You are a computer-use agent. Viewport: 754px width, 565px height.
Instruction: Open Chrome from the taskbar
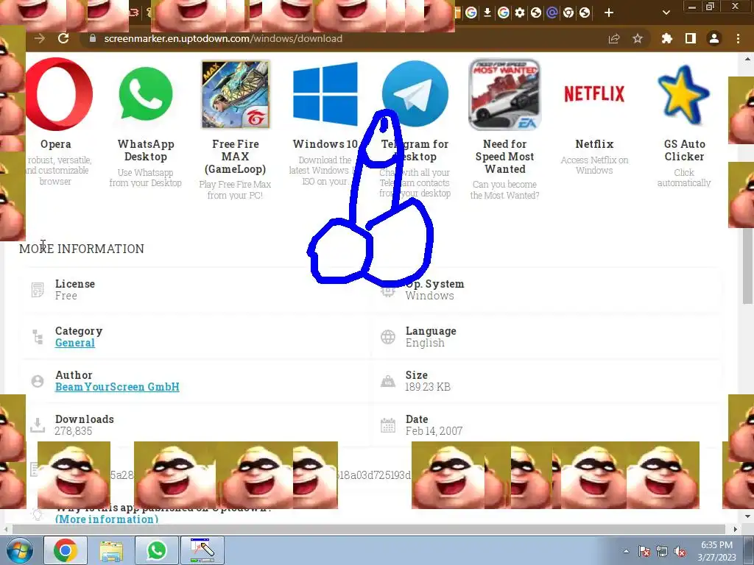(66, 550)
